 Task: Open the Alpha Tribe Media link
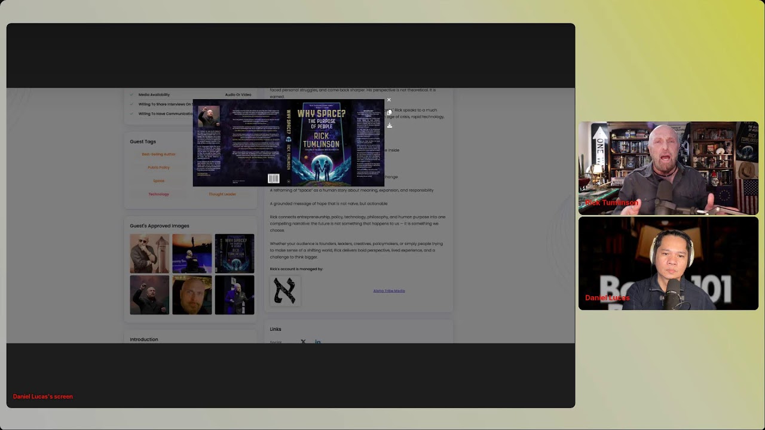coord(389,291)
